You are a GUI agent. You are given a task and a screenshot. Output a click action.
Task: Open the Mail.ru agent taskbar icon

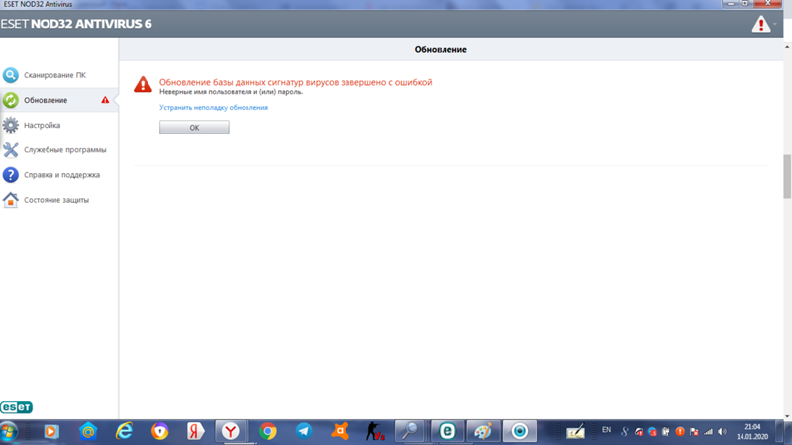coord(88,432)
